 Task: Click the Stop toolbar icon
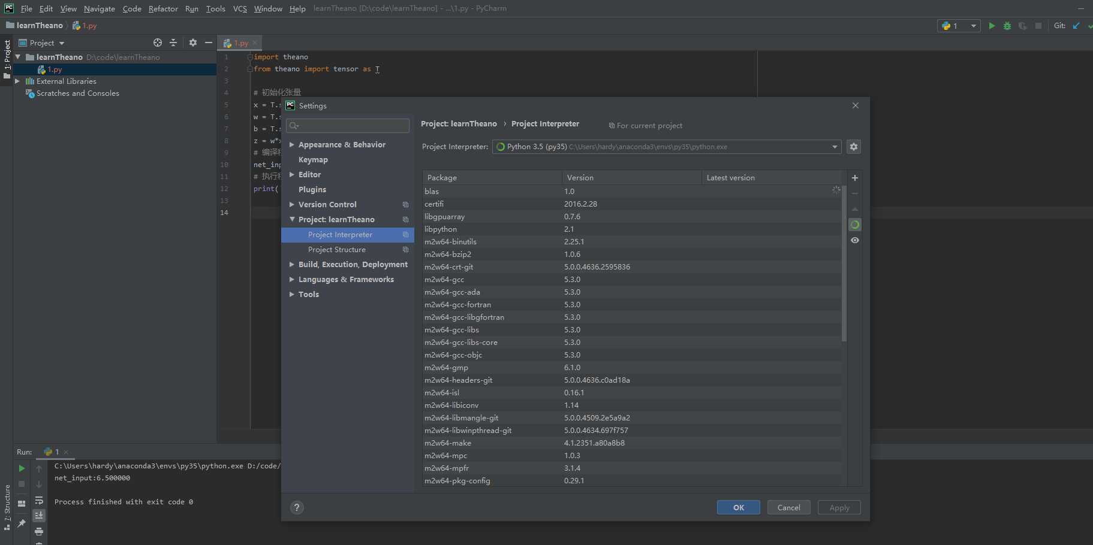pyautogui.click(x=1038, y=26)
